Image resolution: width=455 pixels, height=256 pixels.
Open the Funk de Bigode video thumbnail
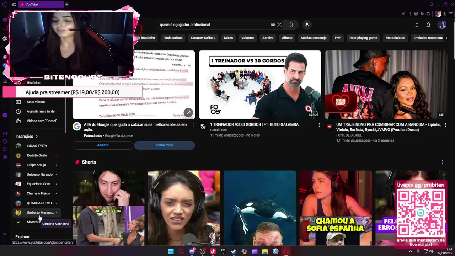[x=386, y=85]
